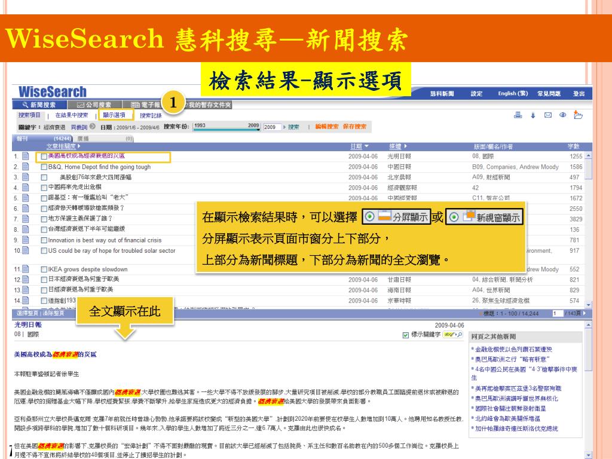Click 選擇整頁 to select whole page
The height and width of the screenshot is (459, 612).
point(27,313)
